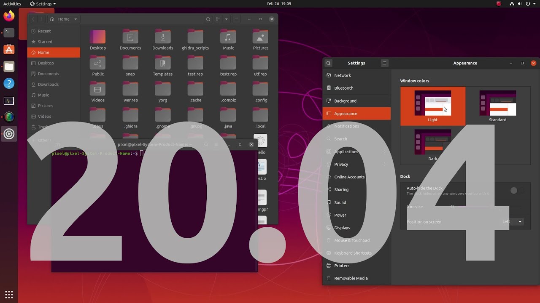Select the .compiz folder

point(228,92)
